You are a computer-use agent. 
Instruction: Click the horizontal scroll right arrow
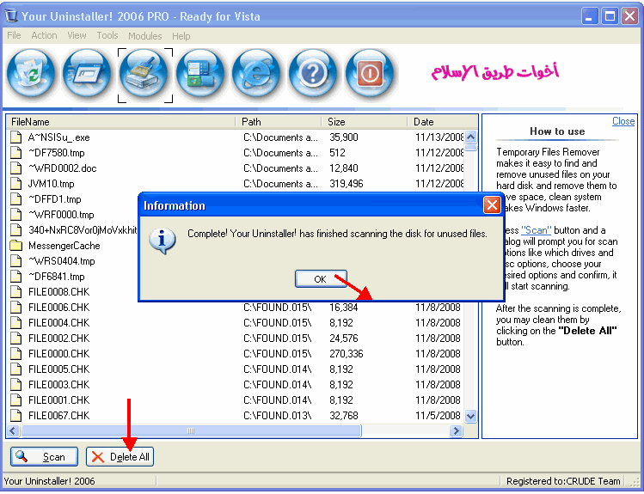click(456, 430)
